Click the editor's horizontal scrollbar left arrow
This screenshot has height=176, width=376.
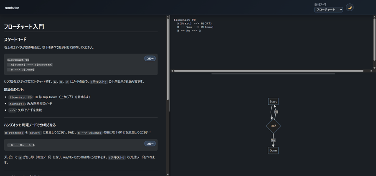[x=172, y=71]
